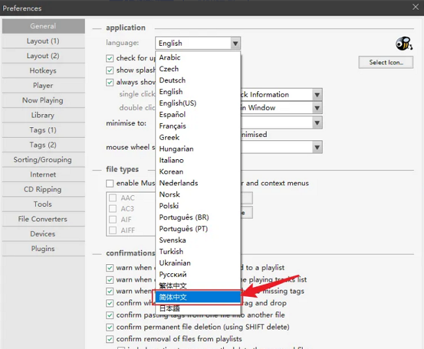Expand the single click action dropdown
This screenshot has height=349, width=424.
(317, 95)
